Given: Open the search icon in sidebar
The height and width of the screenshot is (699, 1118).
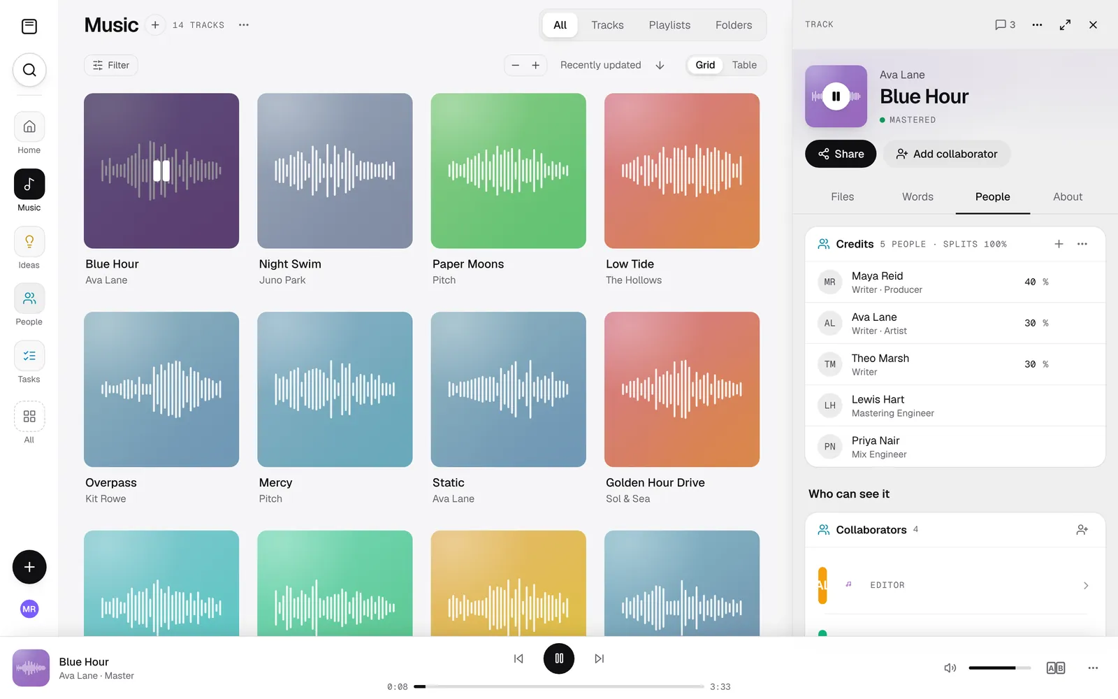Looking at the screenshot, I should pos(29,70).
